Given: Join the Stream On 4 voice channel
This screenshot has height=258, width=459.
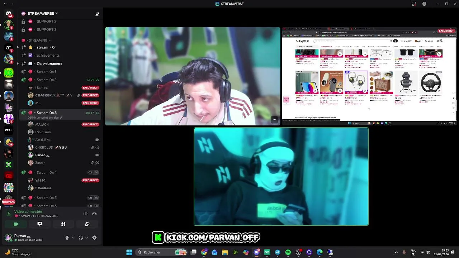Looking at the screenshot, I should (x=60, y=172).
